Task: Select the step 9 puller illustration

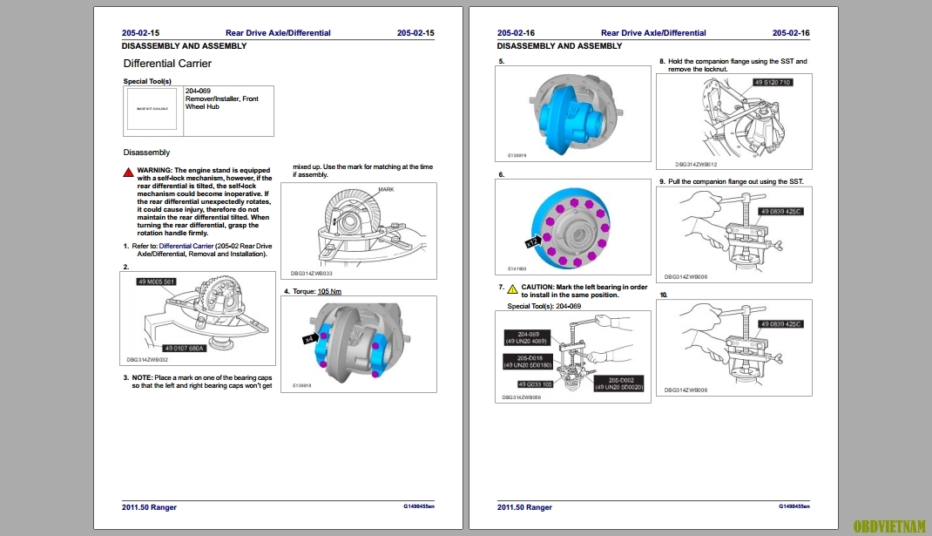Action: [x=734, y=234]
